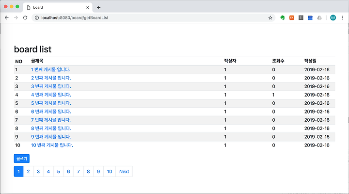349x194 pixels.
Task: Open the dark columns extension icon
Action: point(301,17)
